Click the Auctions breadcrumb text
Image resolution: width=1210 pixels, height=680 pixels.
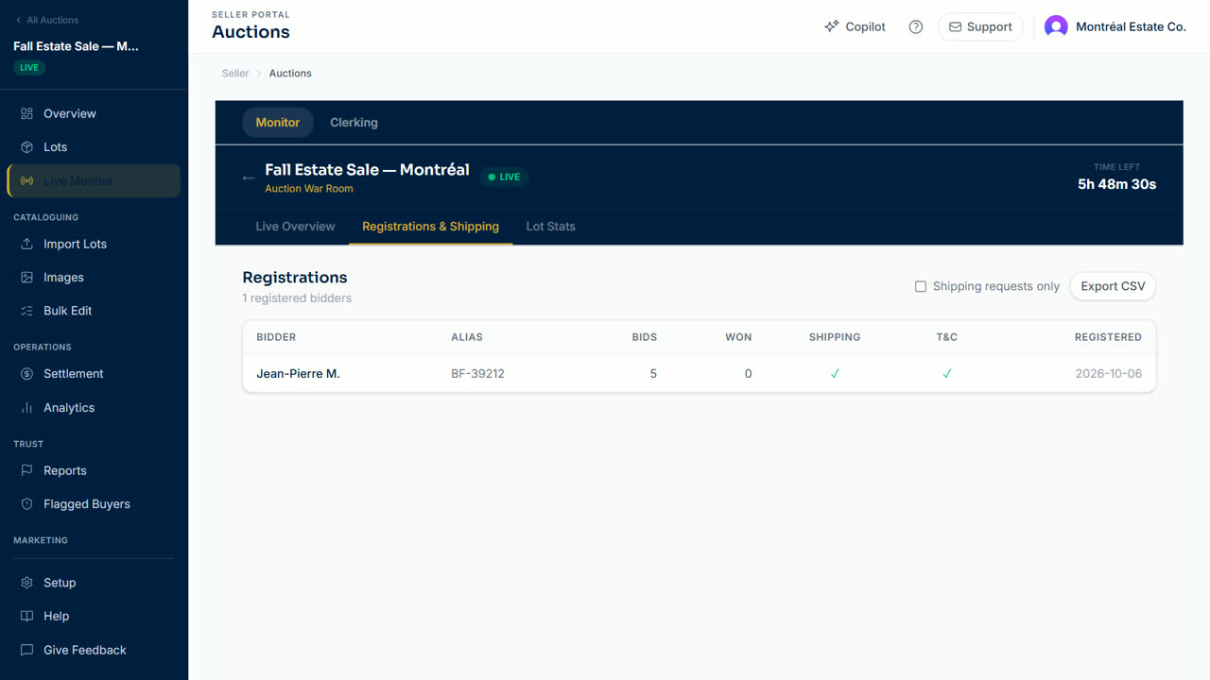tap(290, 73)
